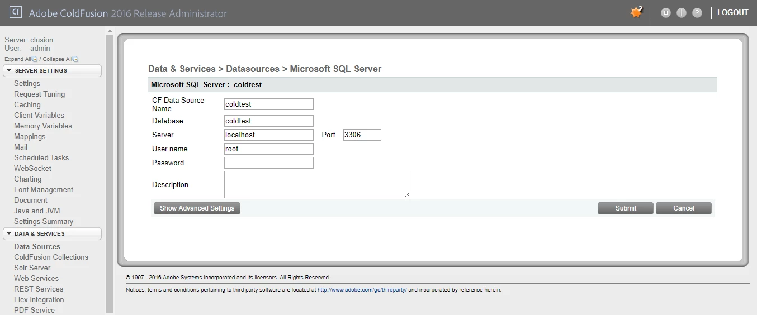Click the Database input field
This screenshot has width=757, height=315.
(269, 121)
